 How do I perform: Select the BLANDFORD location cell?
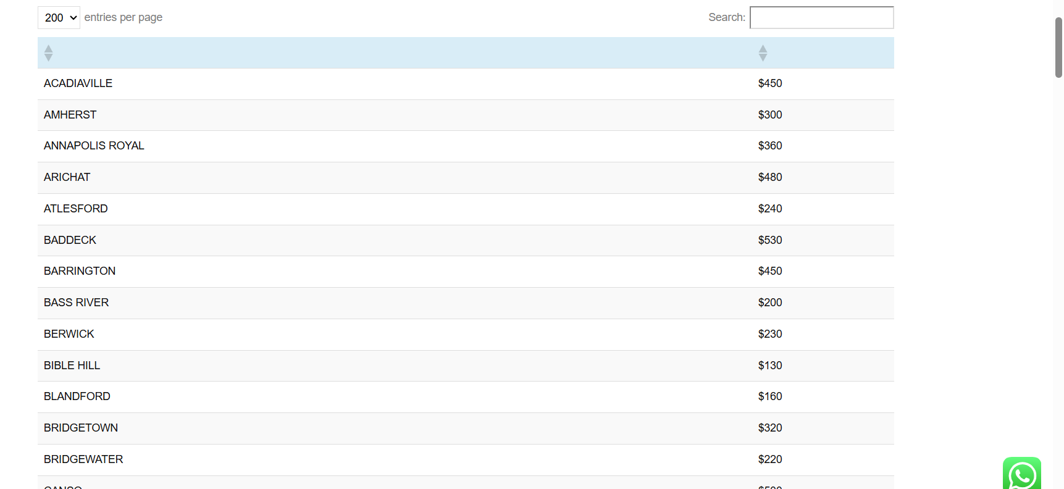coord(77,396)
